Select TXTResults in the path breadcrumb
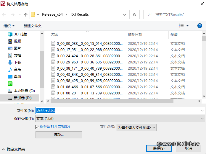206x154 pixels. click(x=79, y=14)
